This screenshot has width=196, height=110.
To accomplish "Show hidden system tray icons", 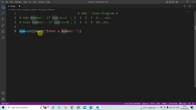I will point(158,107).
